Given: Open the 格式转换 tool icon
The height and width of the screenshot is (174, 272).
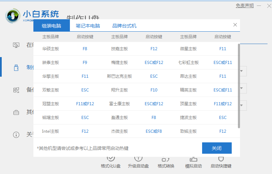Looking at the screenshot, I should pyautogui.click(x=166, y=159).
